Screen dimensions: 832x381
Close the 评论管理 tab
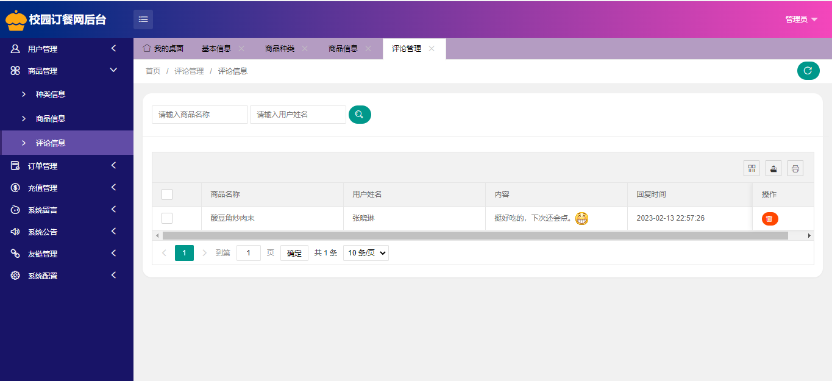click(432, 49)
